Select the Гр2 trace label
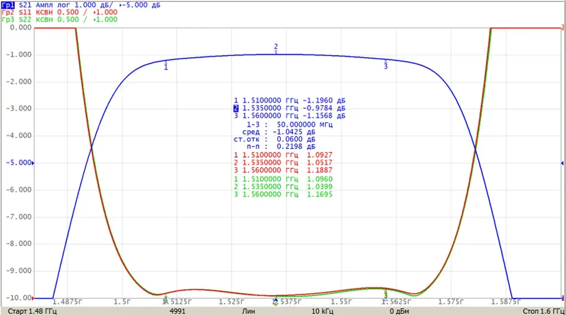 coord(8,12)
